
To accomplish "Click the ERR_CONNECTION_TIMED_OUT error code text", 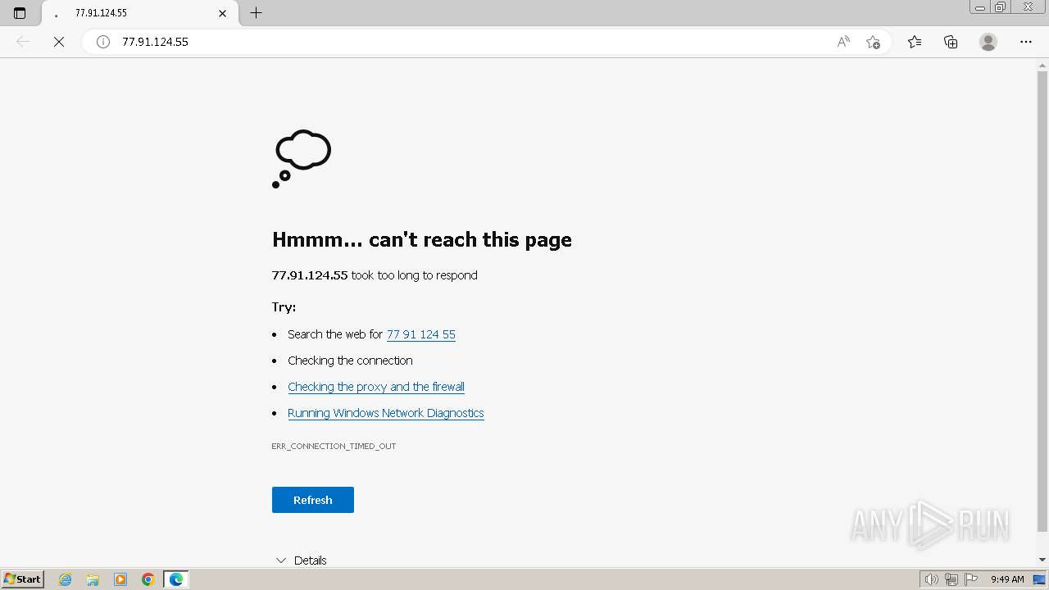I will pyautogui.click(x=334, y=447).
